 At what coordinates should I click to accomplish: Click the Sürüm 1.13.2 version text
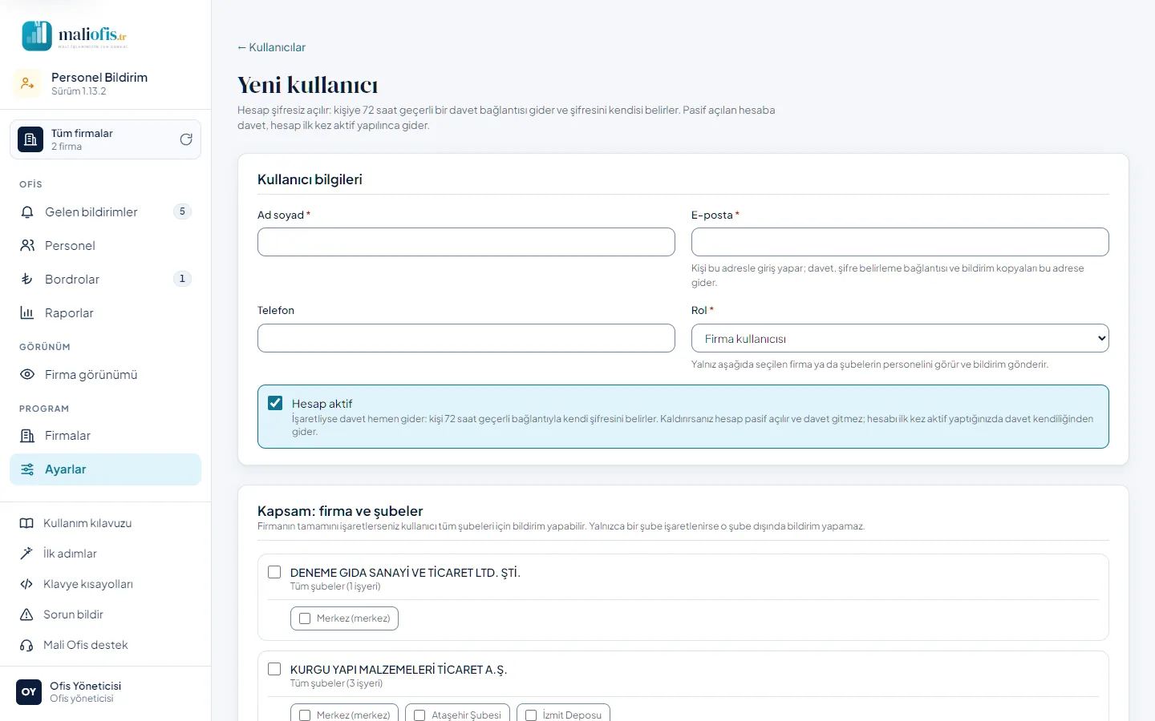pyautogui.click(x=79, y=91)
